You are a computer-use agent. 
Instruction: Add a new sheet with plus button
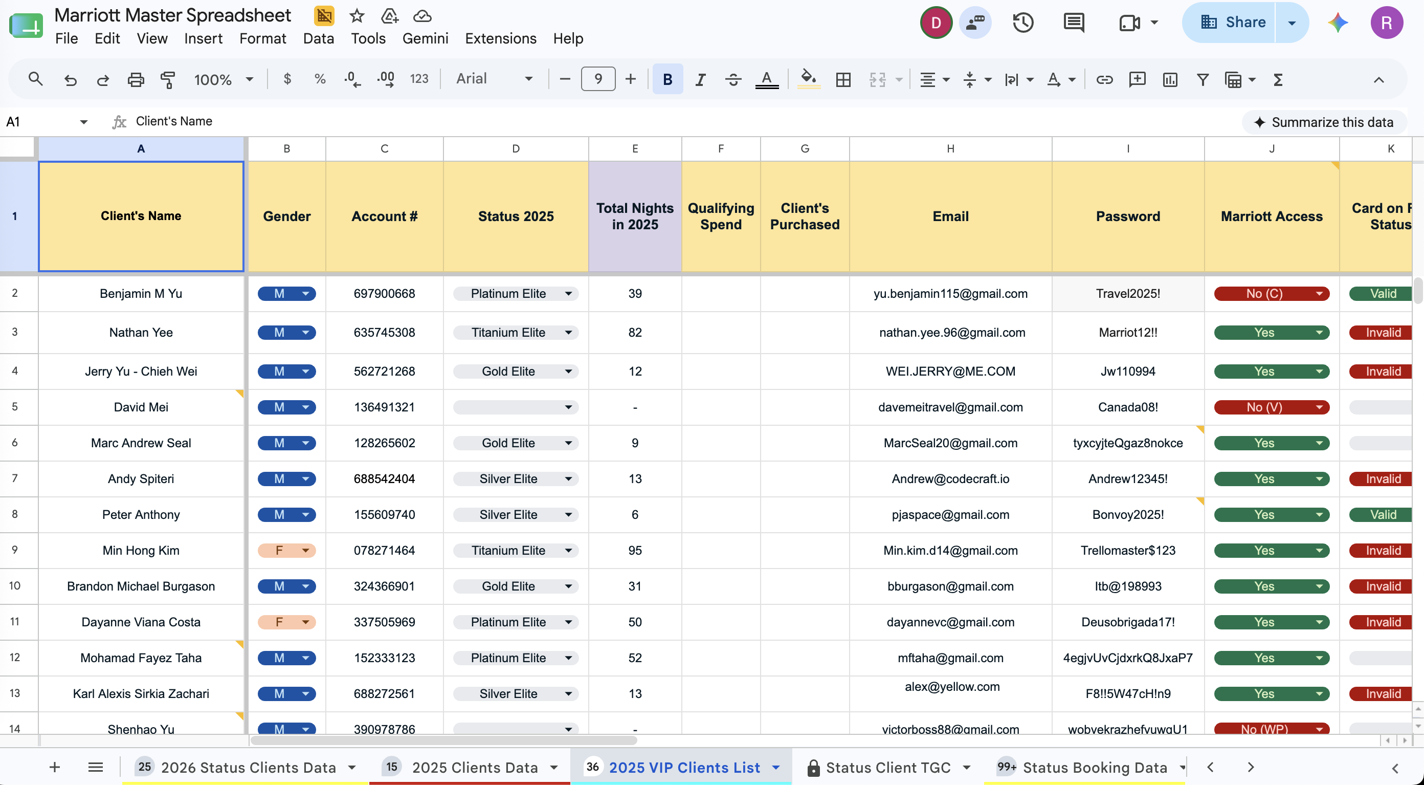coord(54,767)
